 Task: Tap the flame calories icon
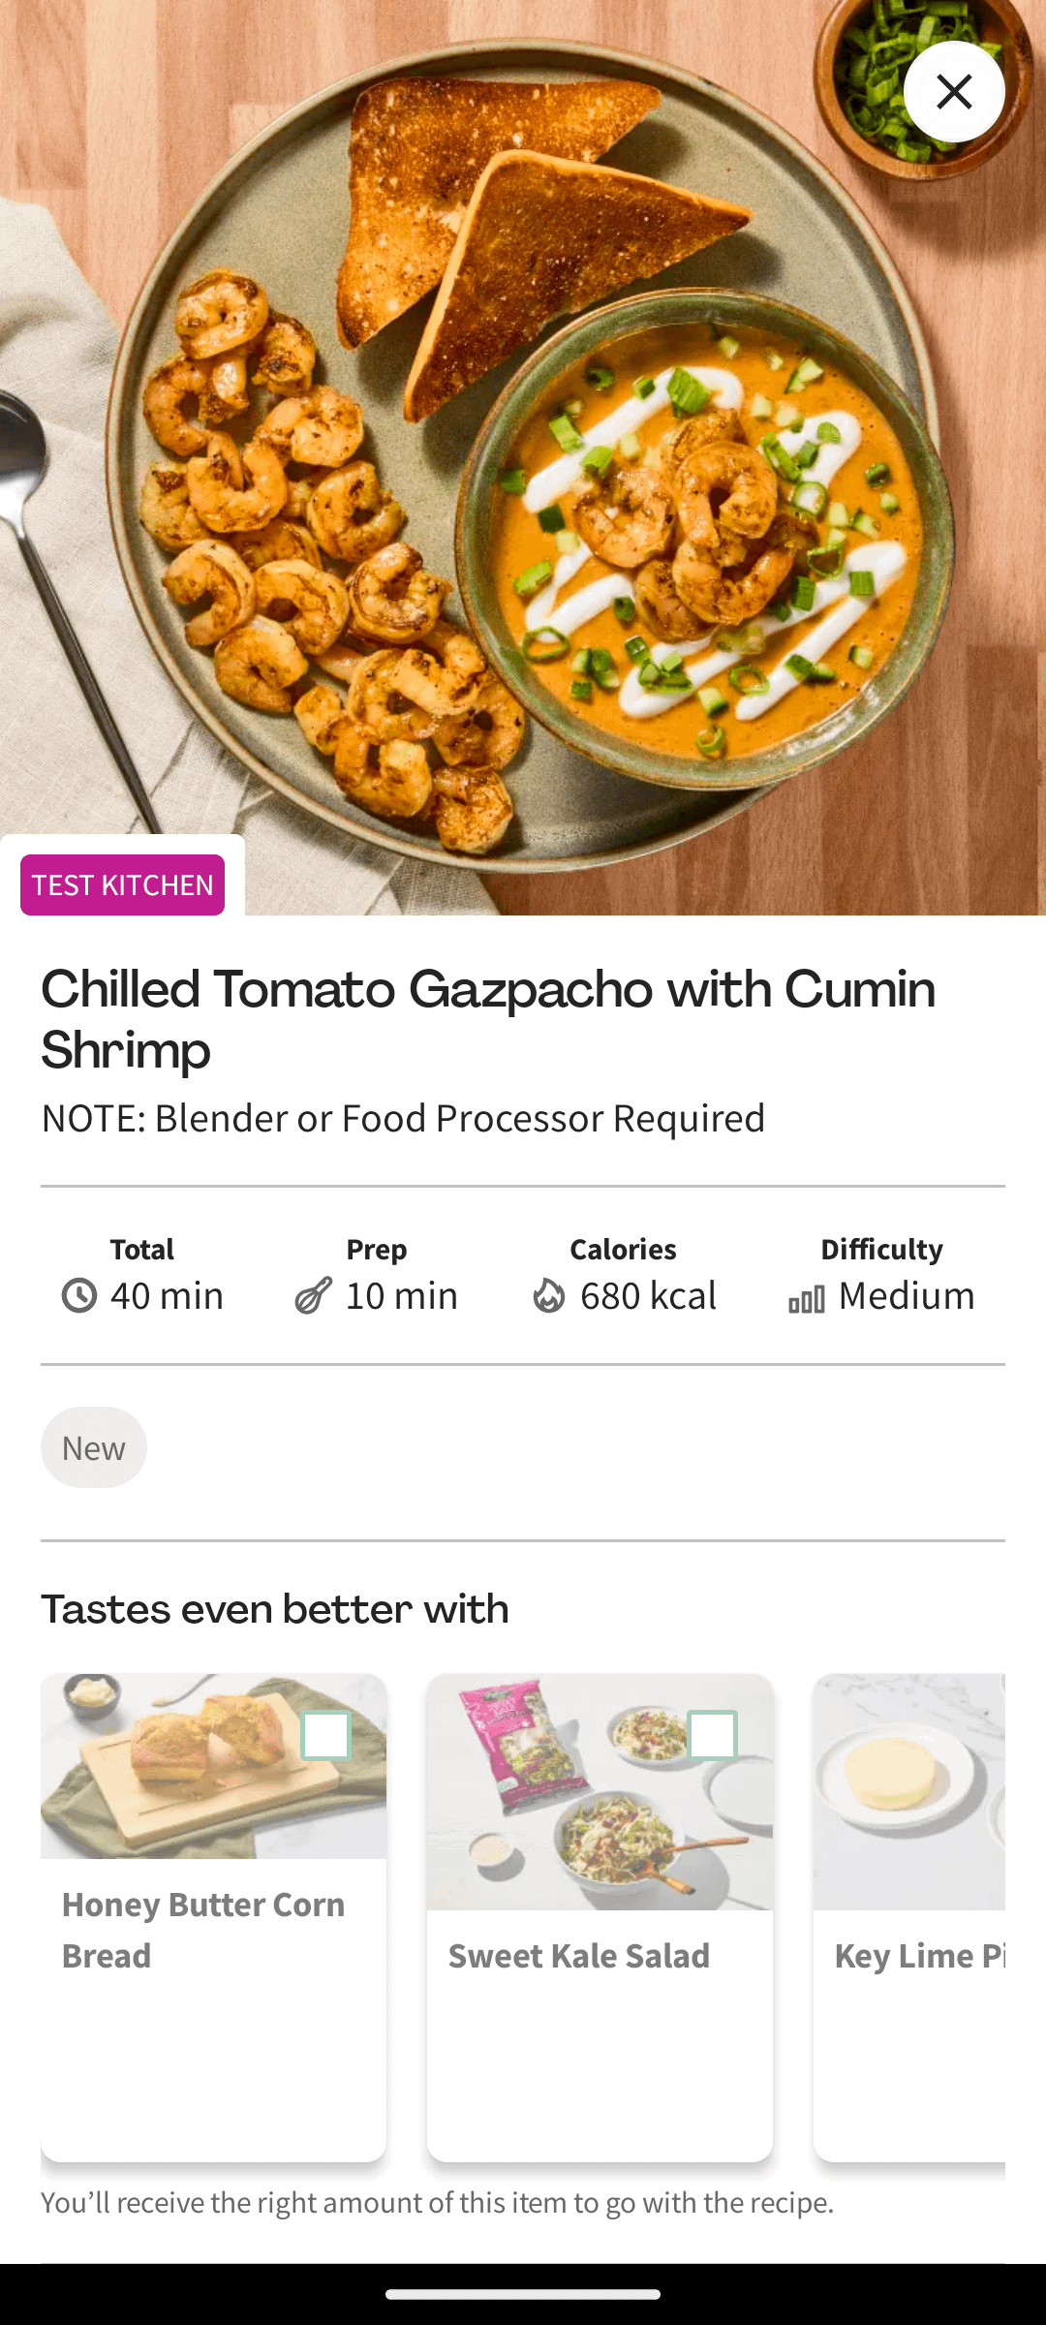click(549, 1295)
